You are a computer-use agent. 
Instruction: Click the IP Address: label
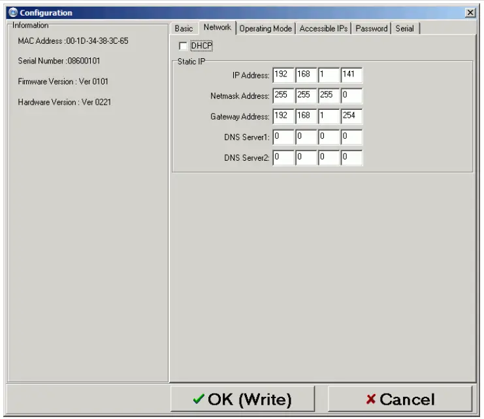[251, 75]
